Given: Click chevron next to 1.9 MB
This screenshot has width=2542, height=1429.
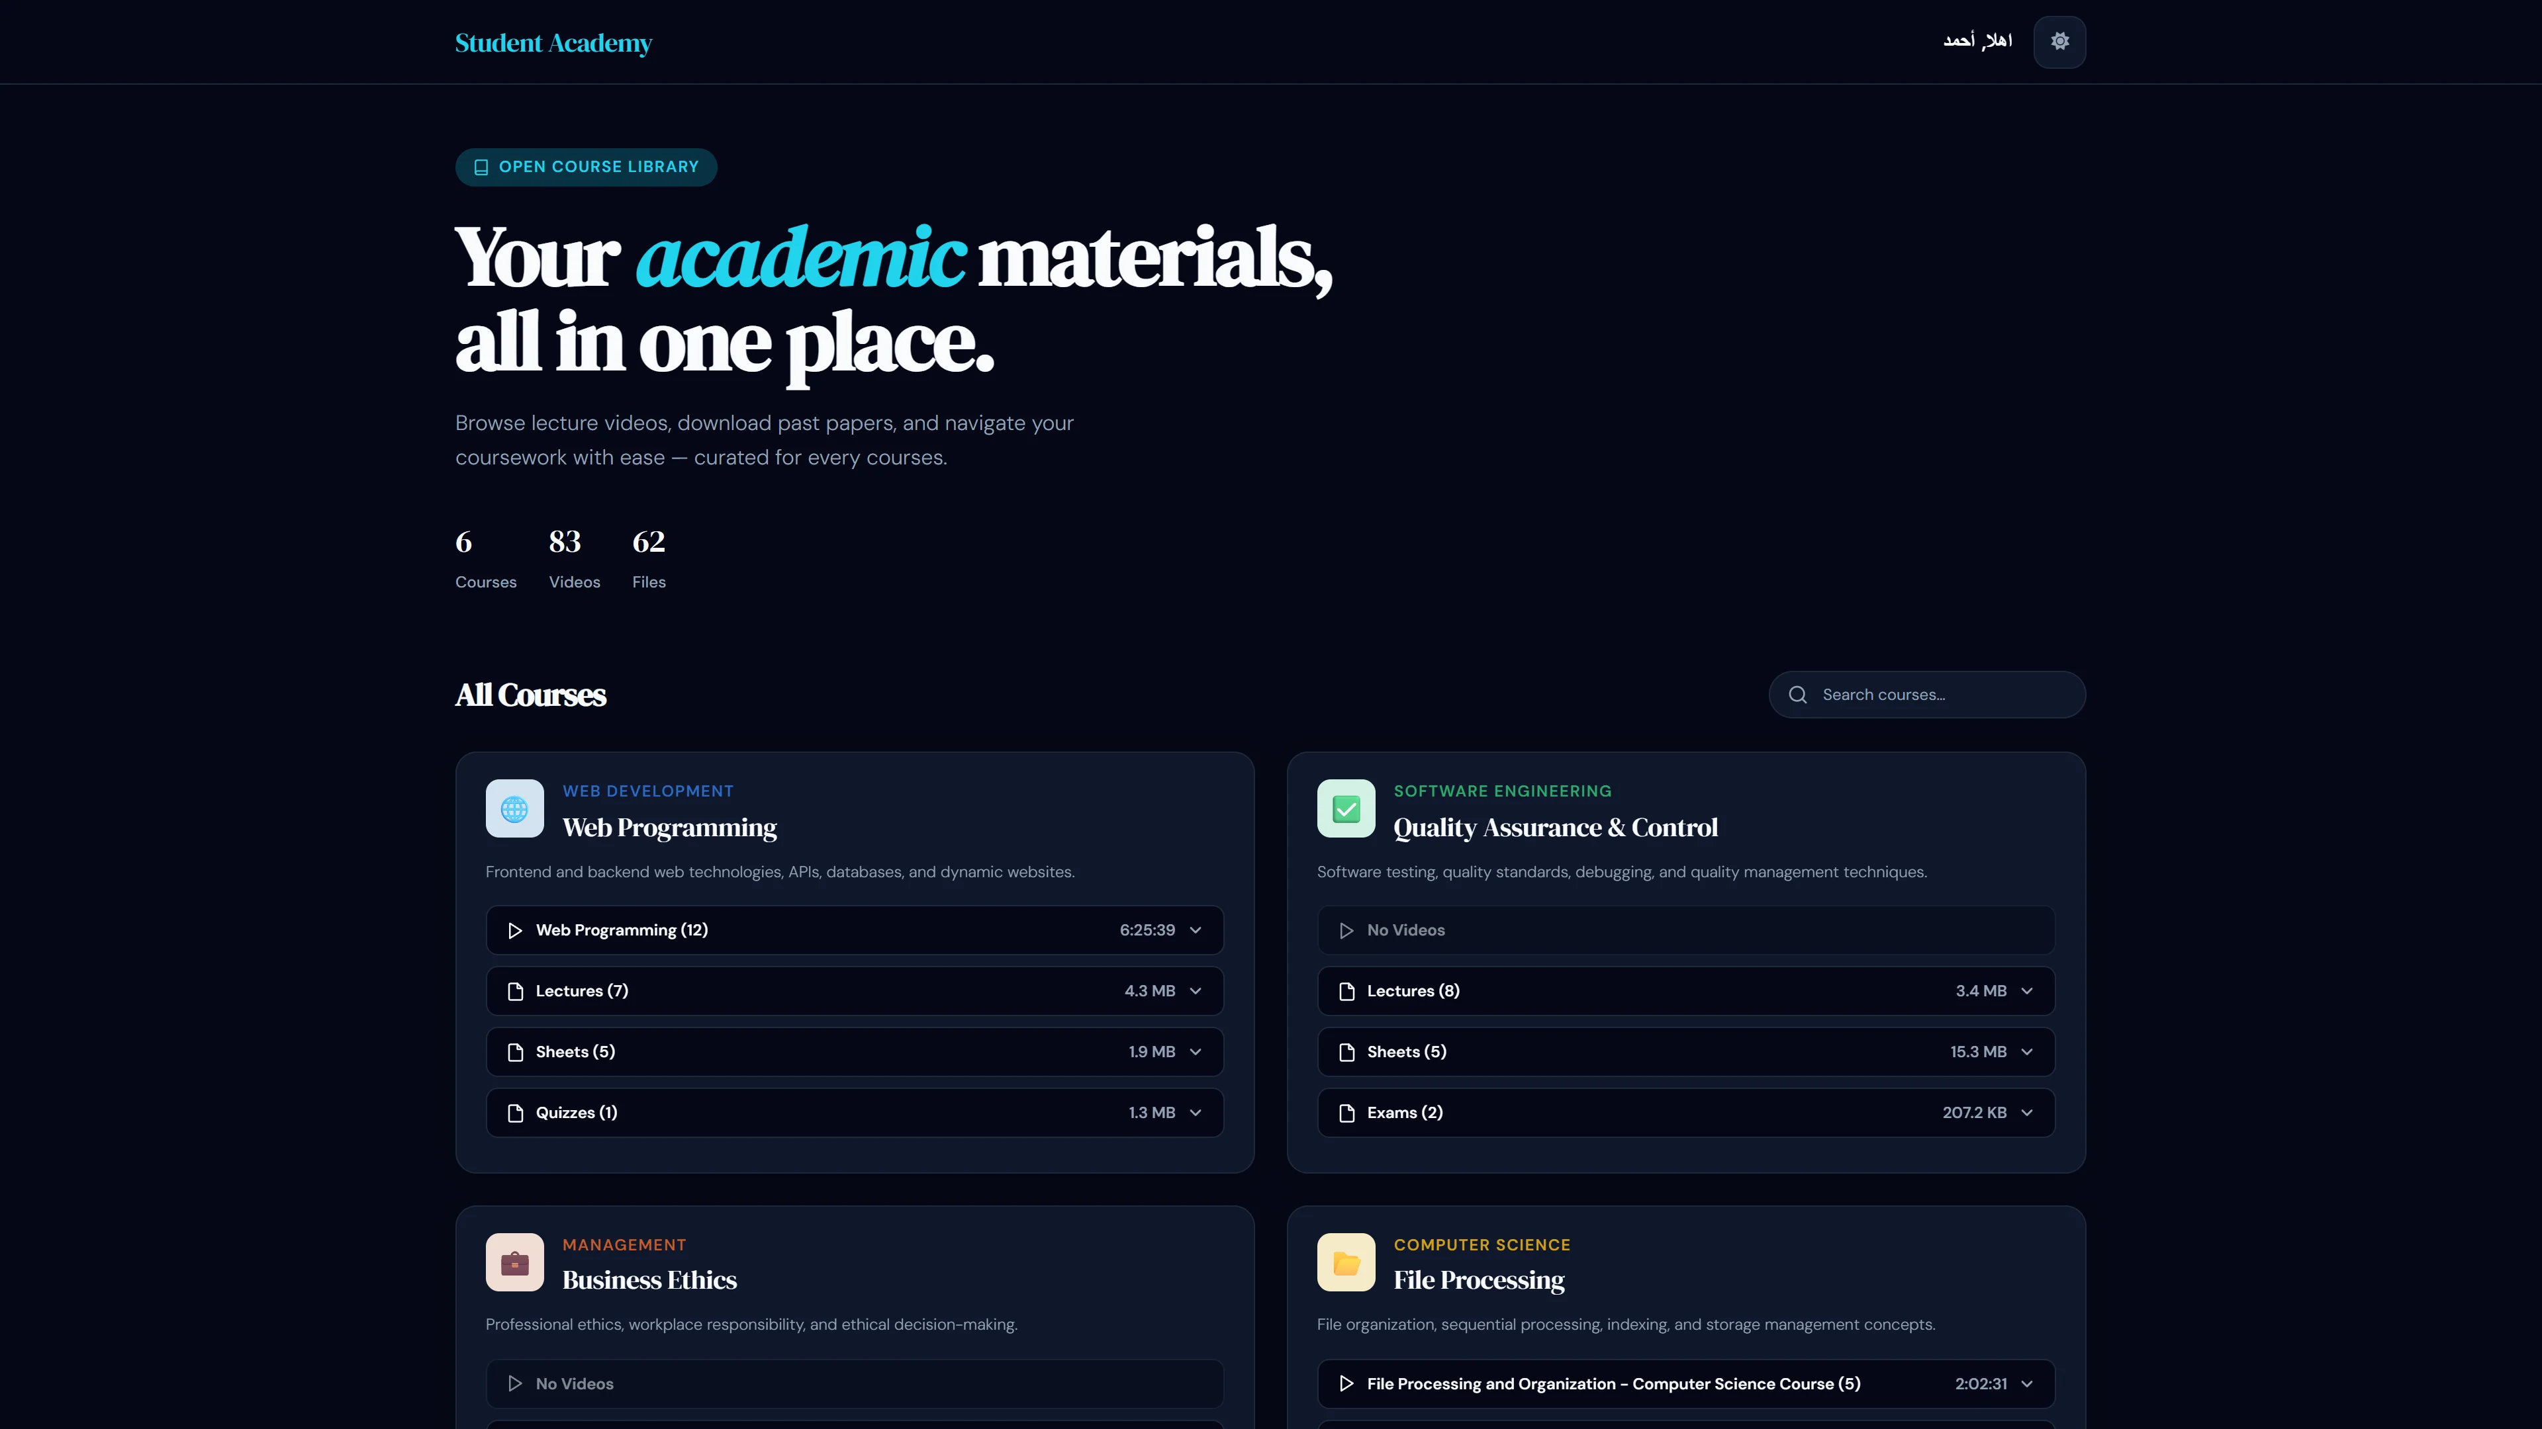Looking at the screenshot, I should [x=1195, y=1053].
